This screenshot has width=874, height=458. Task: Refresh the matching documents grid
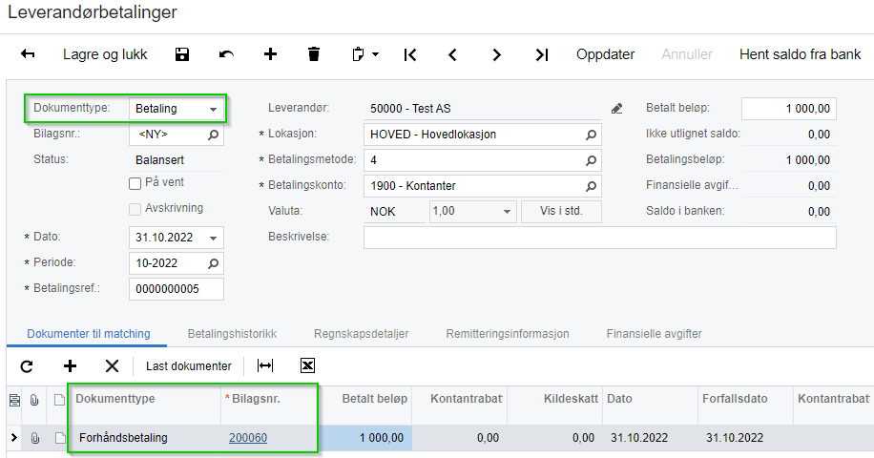click(27, 366)
